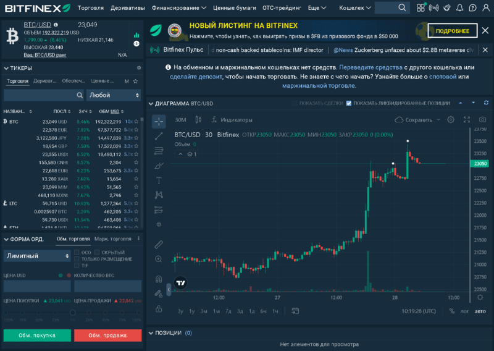
Task: Click the green dot beside Цена USD
Action: pyautogui.click(x=61, y=276)
